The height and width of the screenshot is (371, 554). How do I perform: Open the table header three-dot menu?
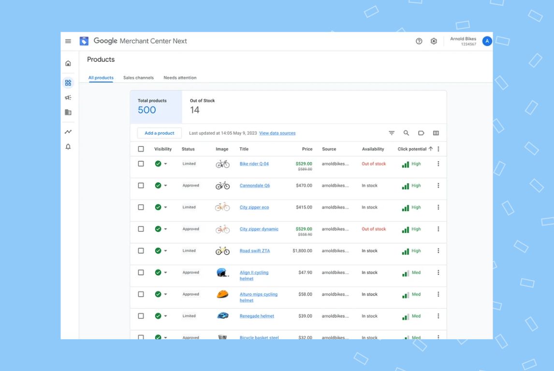click(x=438, y=149)
